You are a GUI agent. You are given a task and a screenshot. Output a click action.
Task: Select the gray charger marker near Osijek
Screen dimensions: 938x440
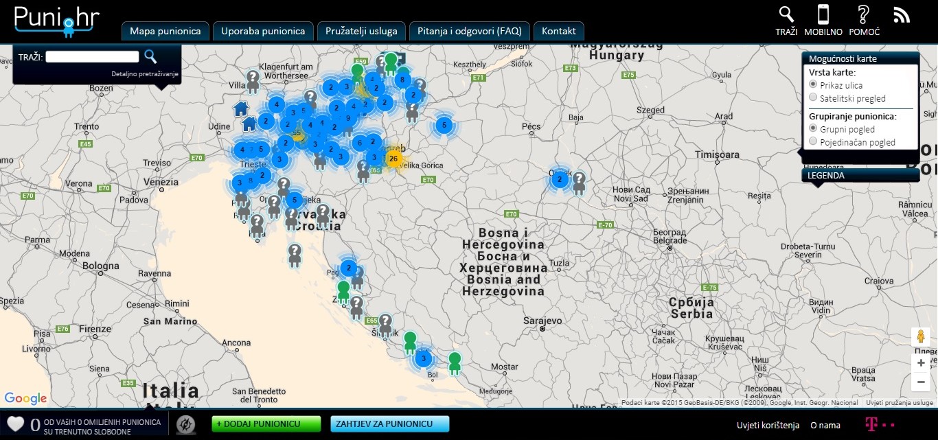579,183
